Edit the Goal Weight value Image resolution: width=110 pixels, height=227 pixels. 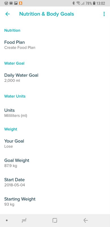[55, 163]
